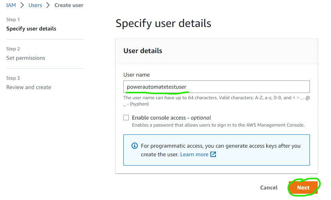331x200 pixels.
Task: Select Step 1 Specify user details
Action: click(x=31, y=29)
